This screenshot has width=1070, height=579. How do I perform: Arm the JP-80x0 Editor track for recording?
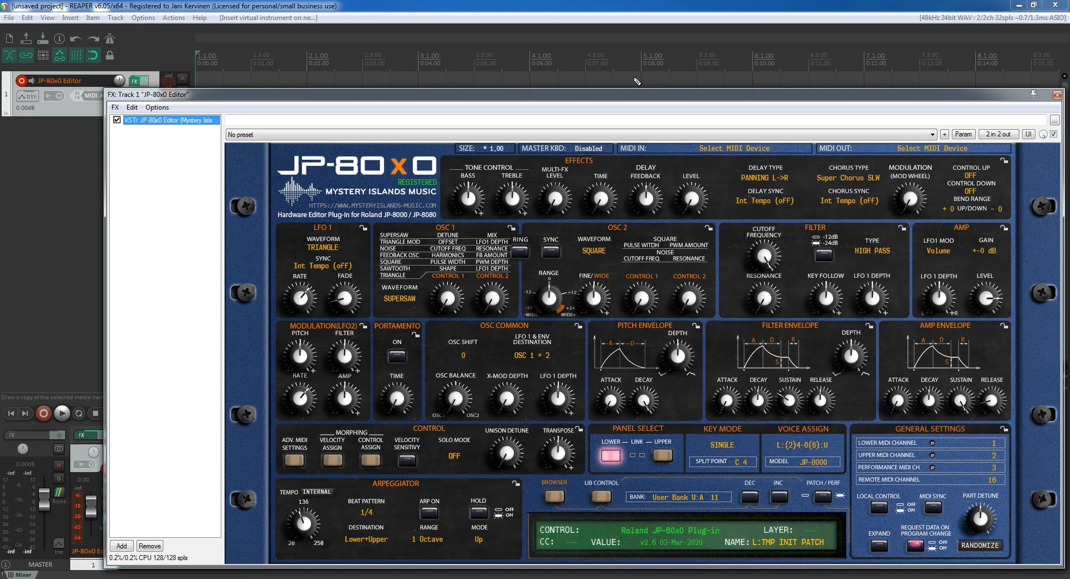22,81
